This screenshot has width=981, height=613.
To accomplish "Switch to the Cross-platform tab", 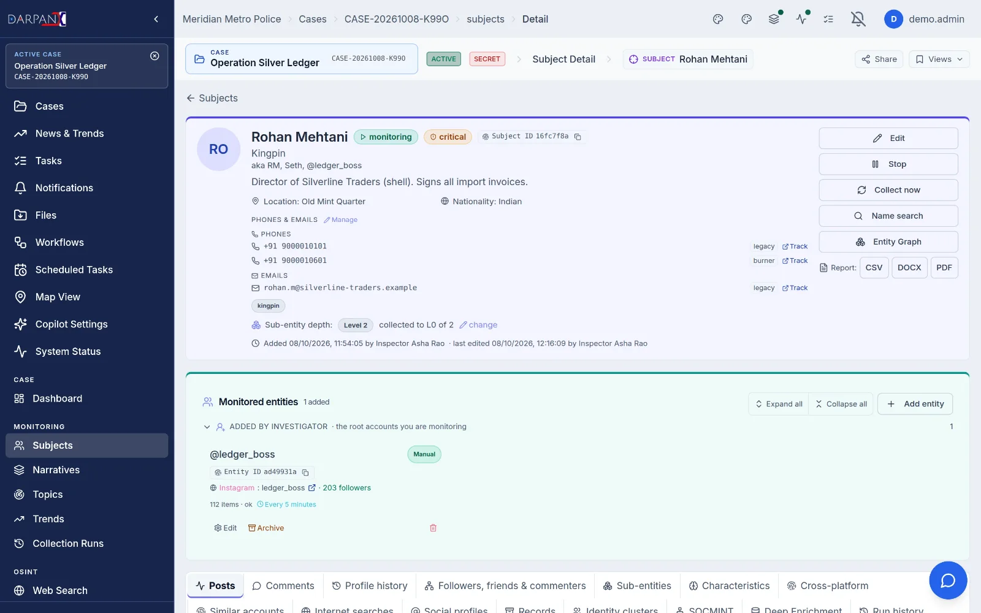I will [x=828, y=586].
